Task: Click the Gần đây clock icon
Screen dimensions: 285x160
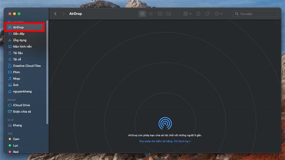Action: pyautogui.click(x=10, y=34)
